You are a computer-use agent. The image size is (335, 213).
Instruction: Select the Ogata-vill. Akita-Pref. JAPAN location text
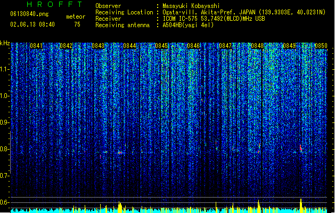[x=244, y=12]
